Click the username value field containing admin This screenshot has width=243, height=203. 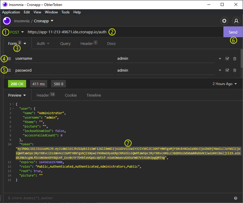click(165, 59)
